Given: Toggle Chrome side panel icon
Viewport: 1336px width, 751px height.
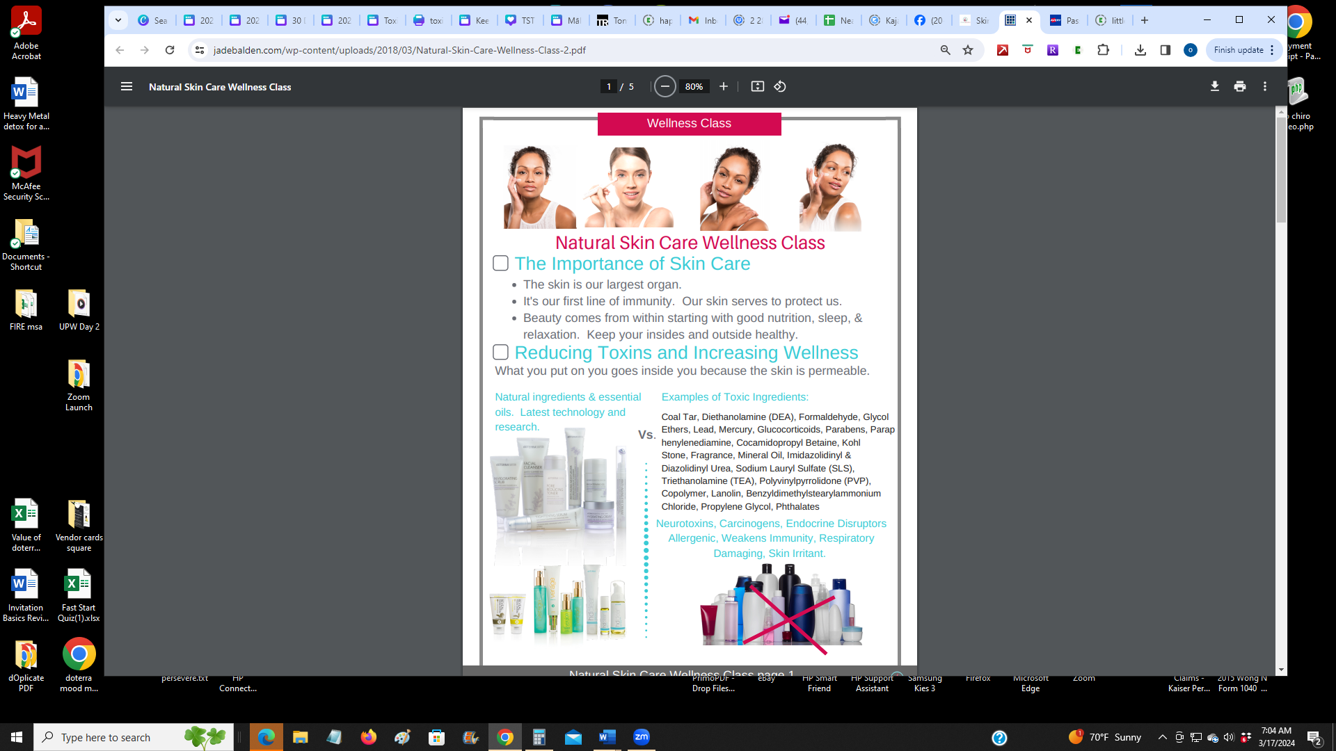Looking at the screenshot, I should pos(1165,50).
